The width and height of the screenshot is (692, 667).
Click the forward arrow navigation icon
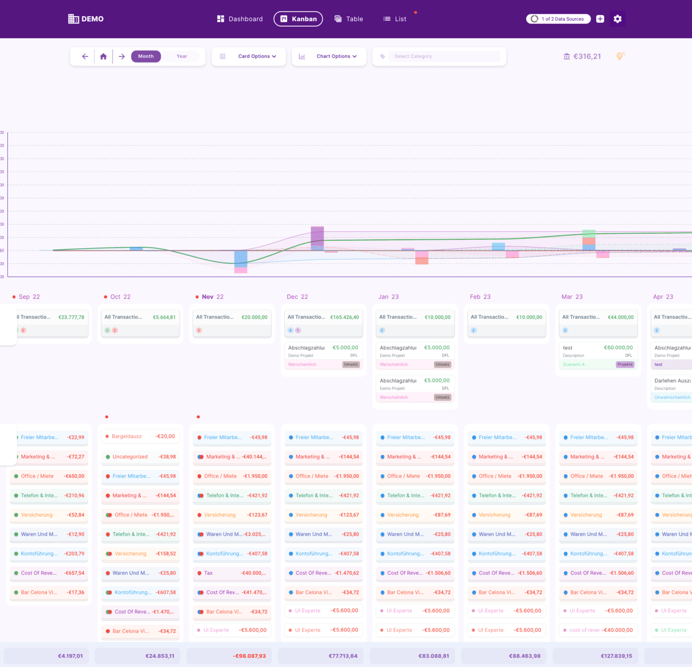coord(121,56)
